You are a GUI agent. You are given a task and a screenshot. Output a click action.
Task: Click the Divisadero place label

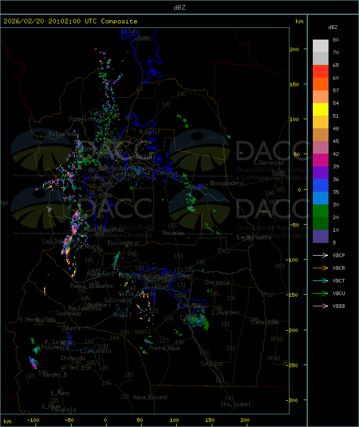point(123,243)
